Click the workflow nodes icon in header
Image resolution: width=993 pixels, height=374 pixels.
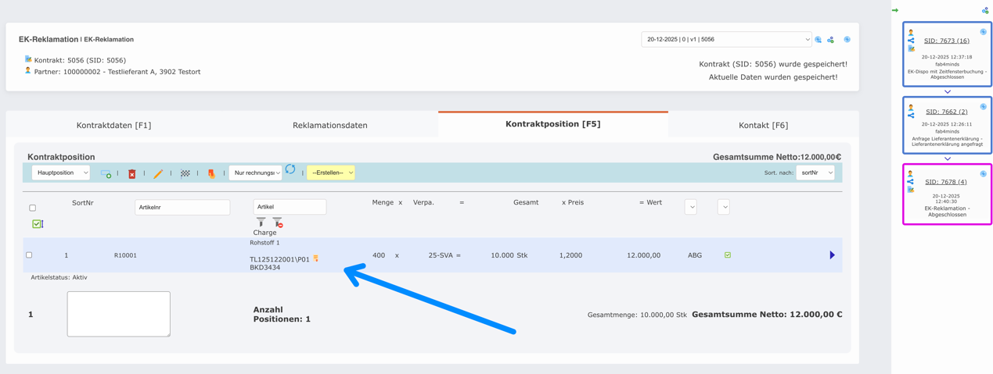point(831,40)
